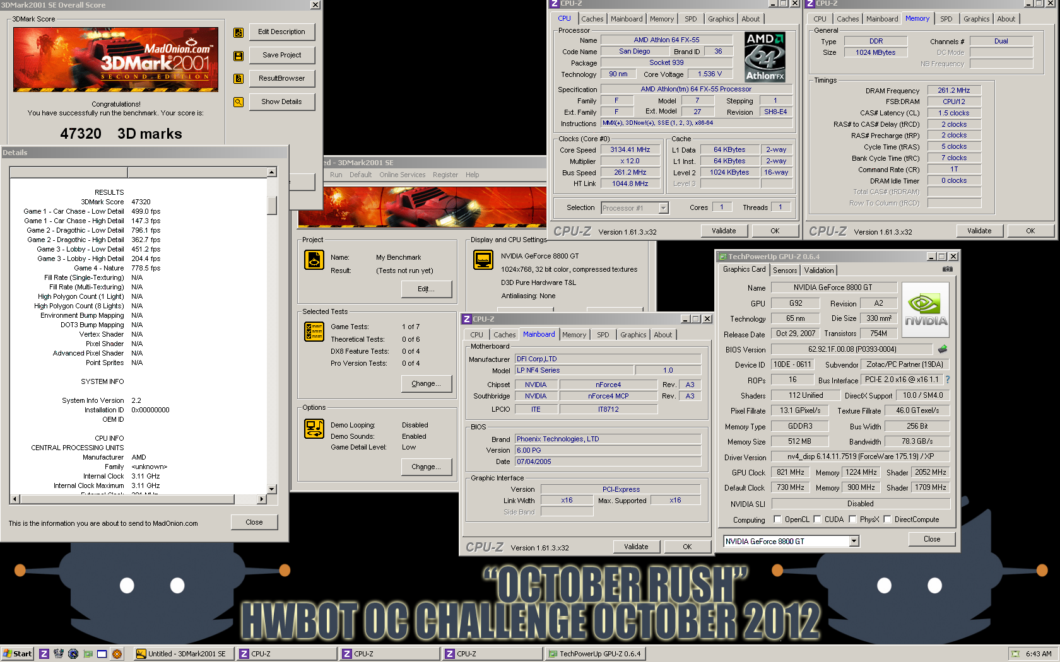Click the Options section icon in 3DMark2001

coord(314,429)
